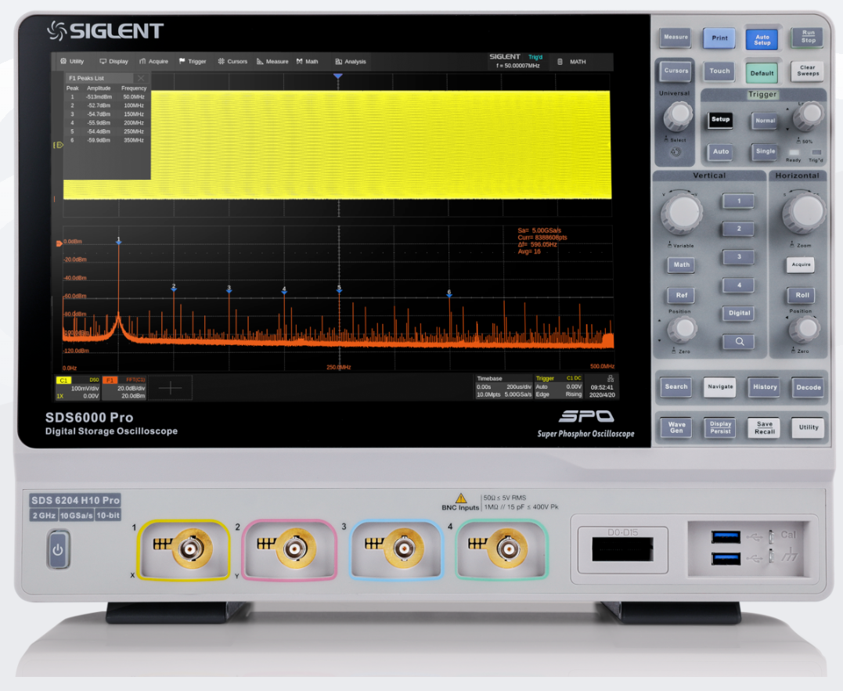Open the on-screen Measure menu

point(272,61)
